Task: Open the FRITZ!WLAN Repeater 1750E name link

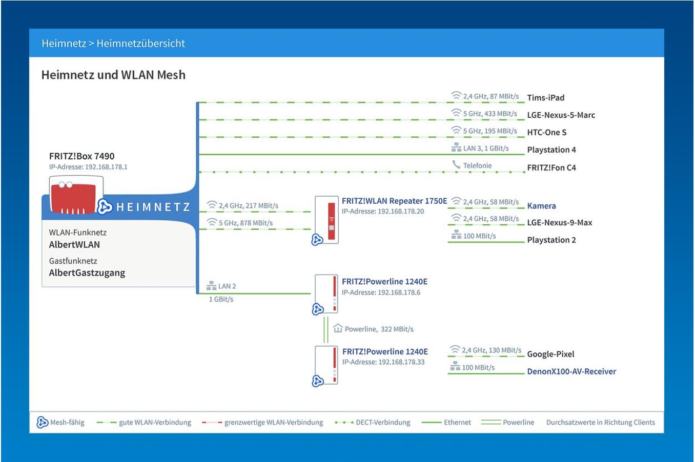Action: tap(394, 201)
